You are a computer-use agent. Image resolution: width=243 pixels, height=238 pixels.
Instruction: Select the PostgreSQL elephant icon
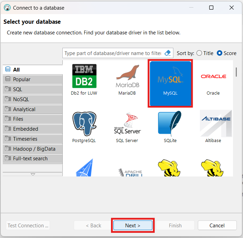(x=84, y=124)
